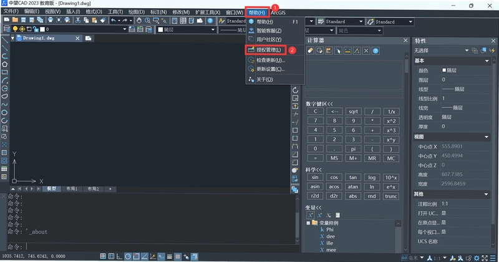Toggle Object Snap in status bar
The height and width of the screenshot is (262, 499).
point(136,256)
